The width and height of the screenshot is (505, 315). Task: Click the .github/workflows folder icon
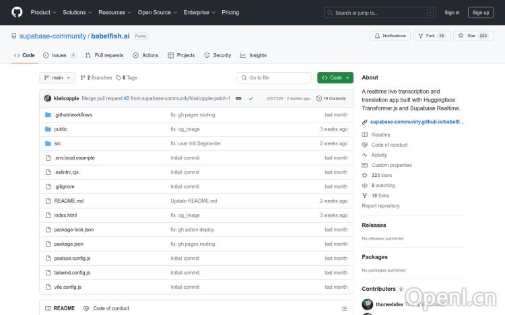tap(48, 114)
